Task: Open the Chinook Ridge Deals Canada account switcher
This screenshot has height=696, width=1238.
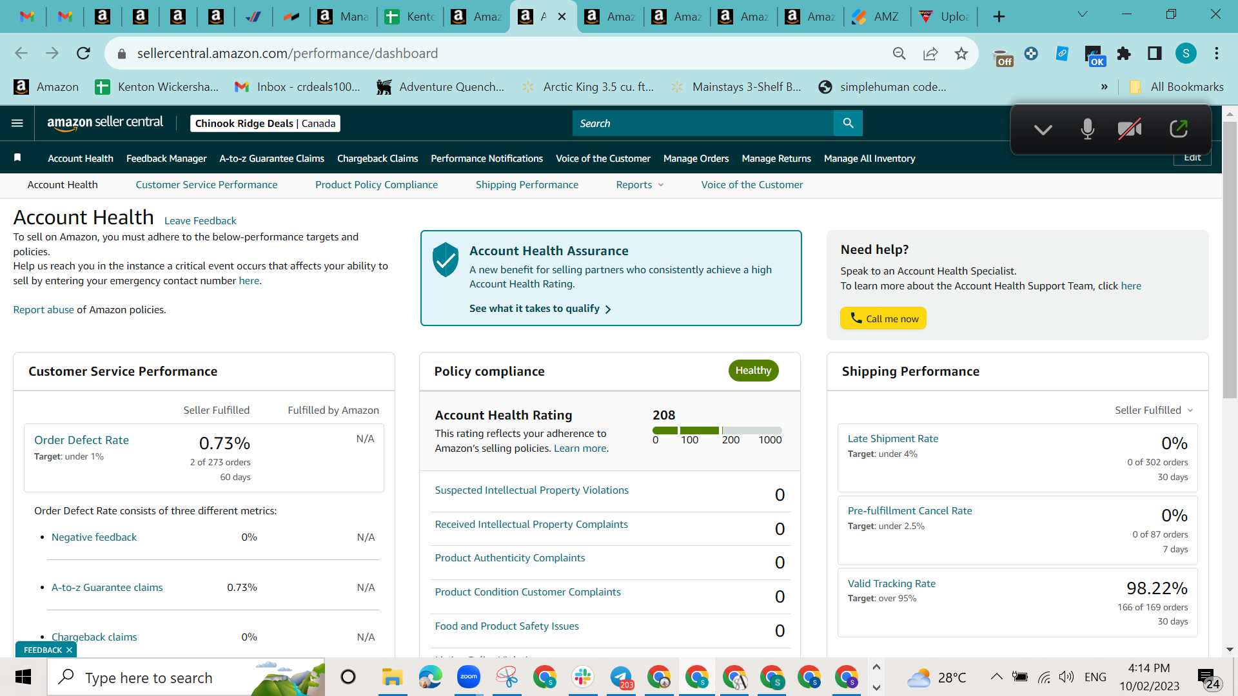Action: coord(265,123)
